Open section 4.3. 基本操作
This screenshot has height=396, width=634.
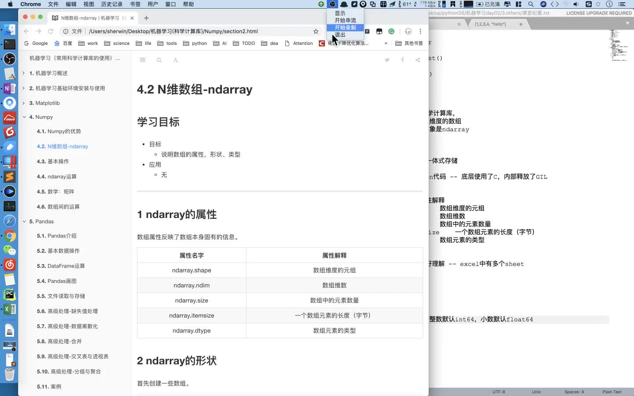53,161
